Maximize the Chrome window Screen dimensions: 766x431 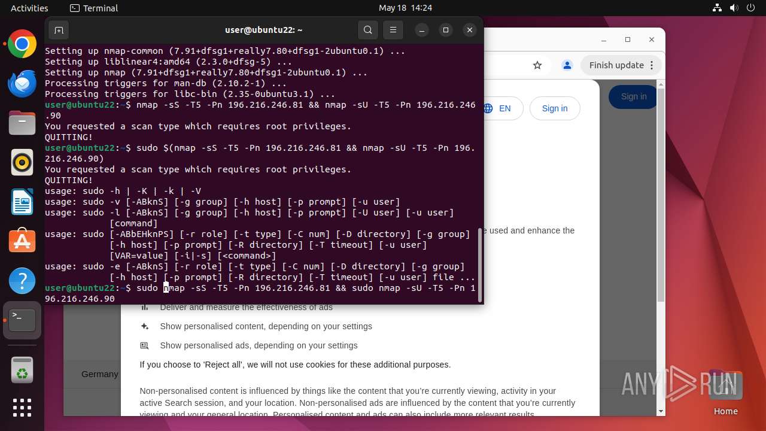pyautogui.click(x=628, y=40)
